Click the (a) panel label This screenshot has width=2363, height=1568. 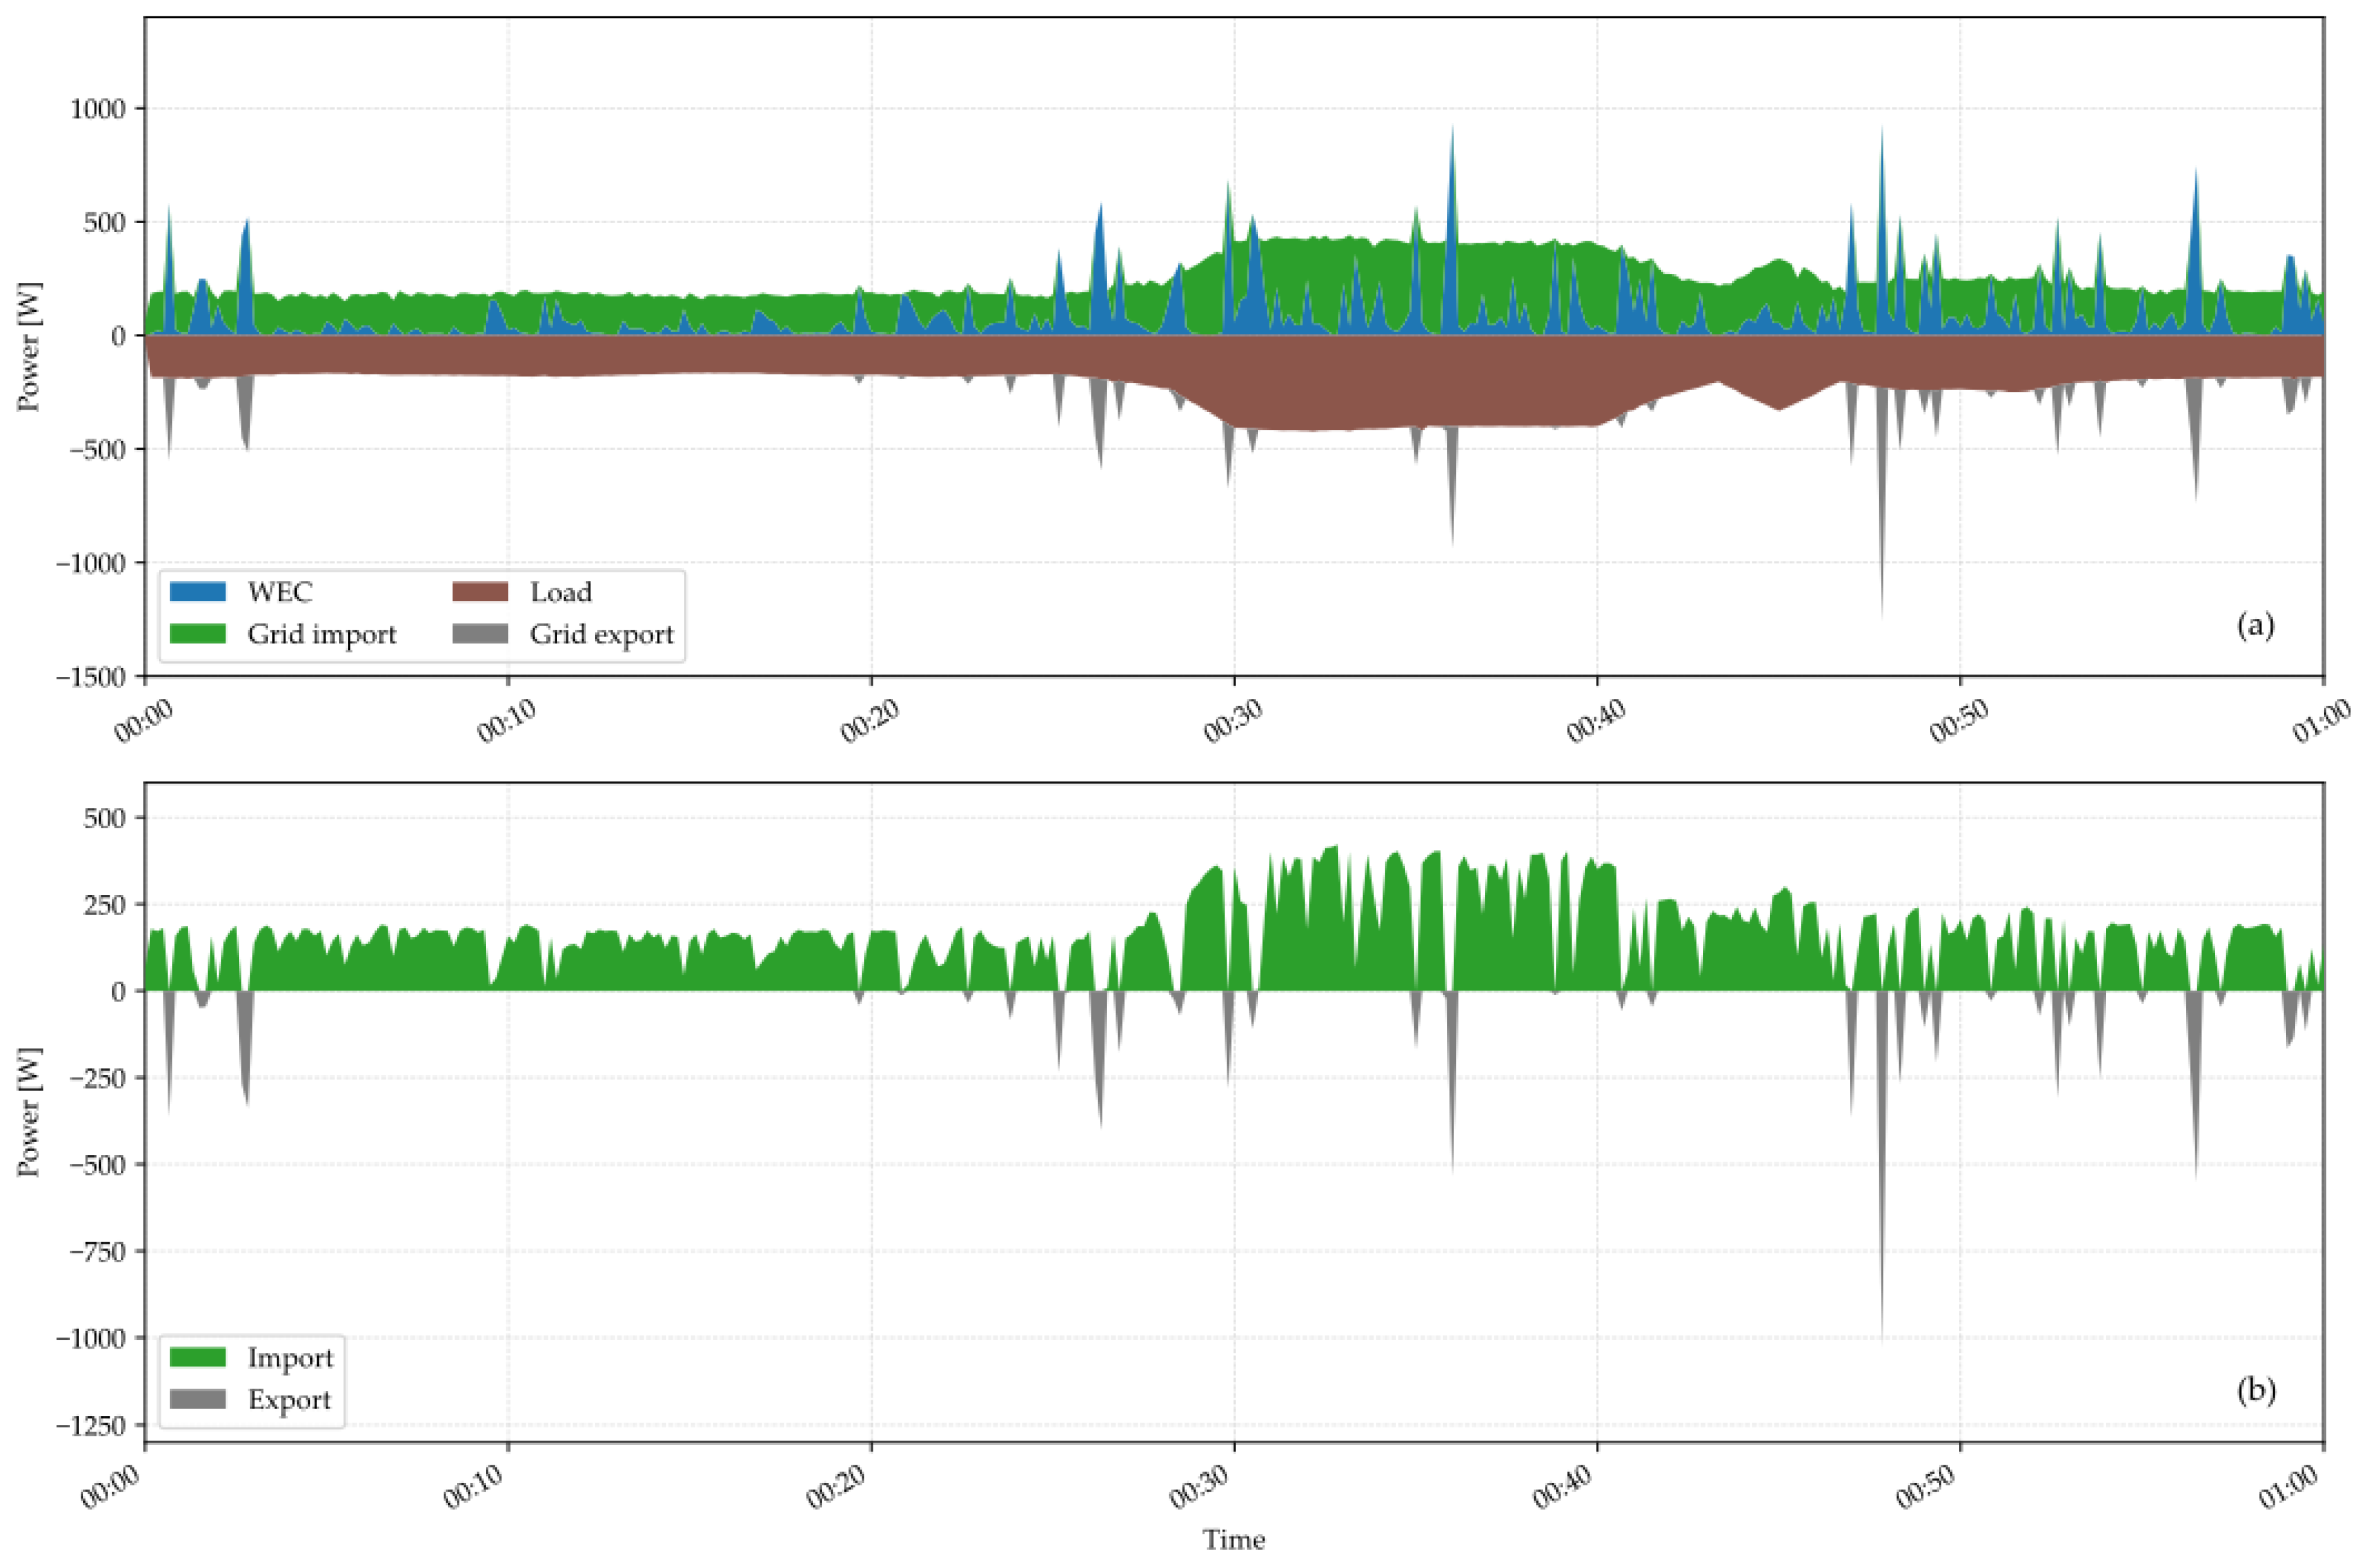(x=2255, y=625)
